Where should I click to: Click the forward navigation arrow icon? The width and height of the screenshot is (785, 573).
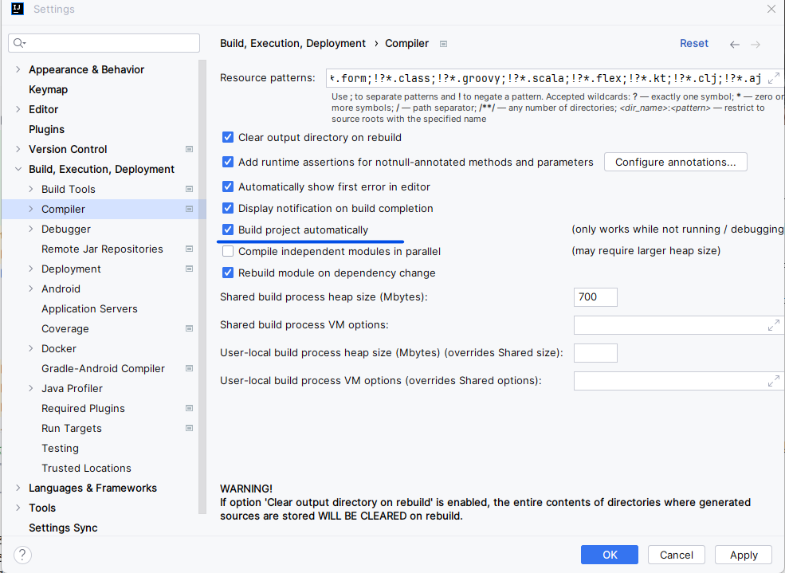[756, 45]
